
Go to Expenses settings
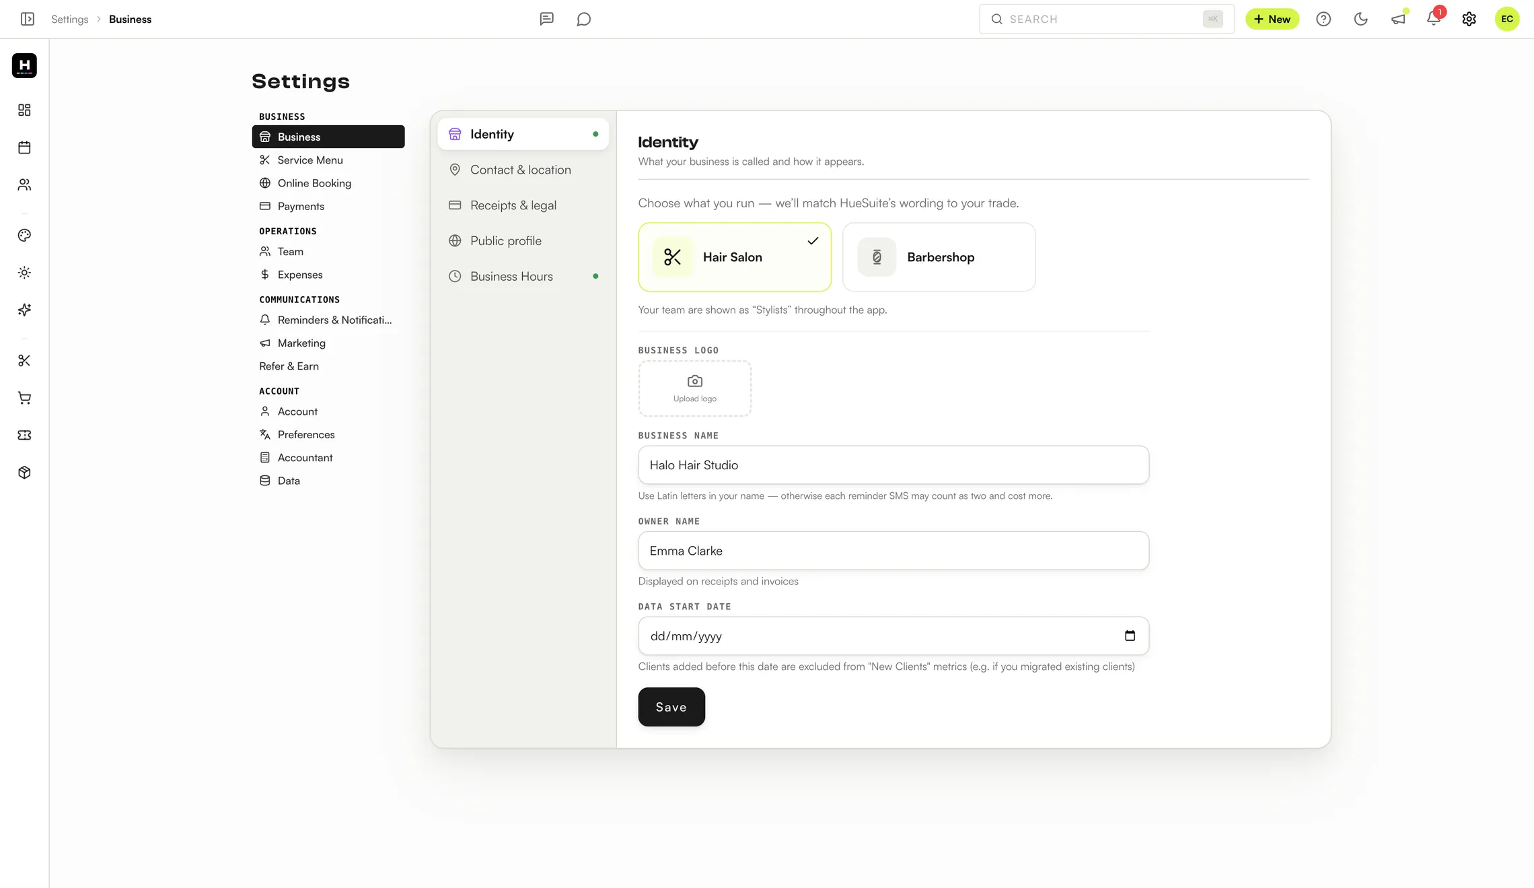tap(328, 275)
